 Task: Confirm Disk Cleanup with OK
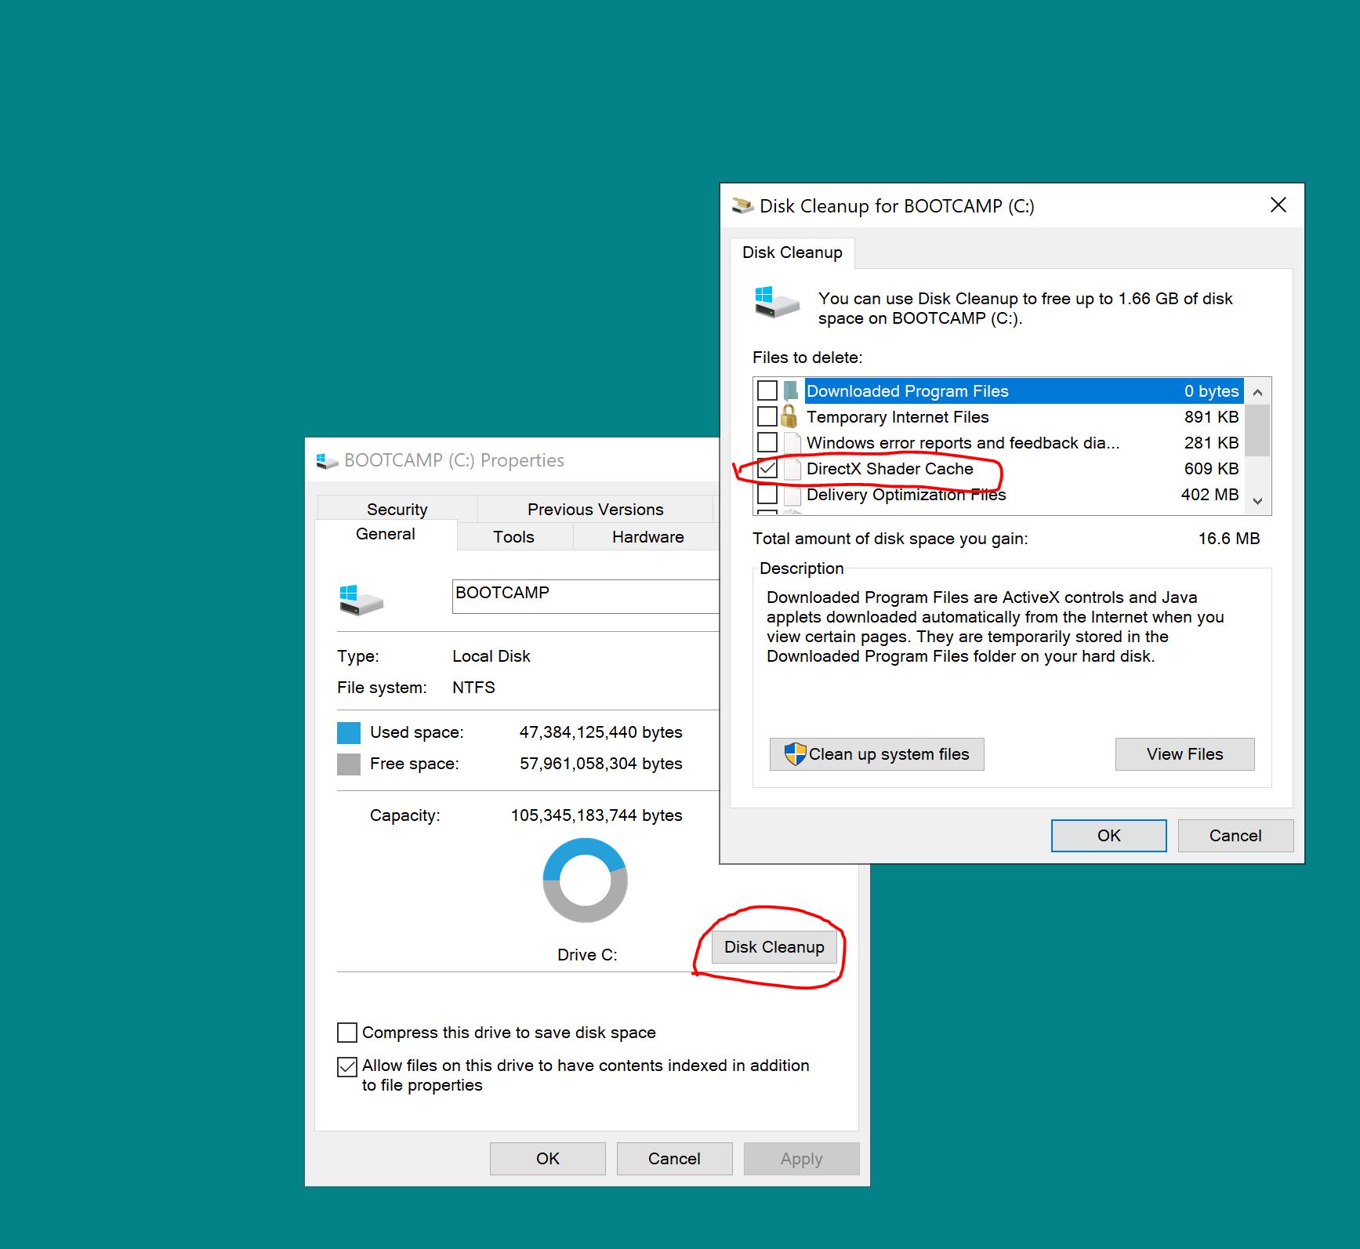1108,836
